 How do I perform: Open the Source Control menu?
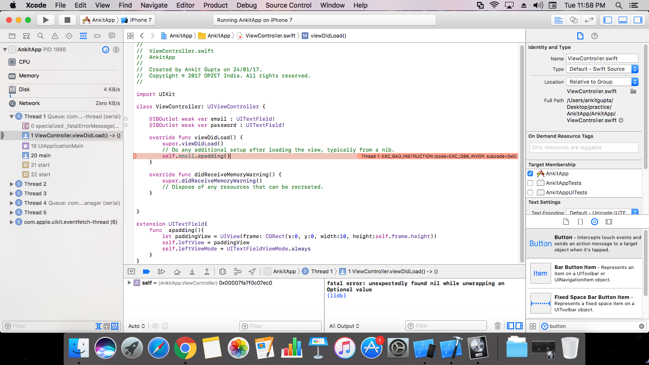coord(288,5)
